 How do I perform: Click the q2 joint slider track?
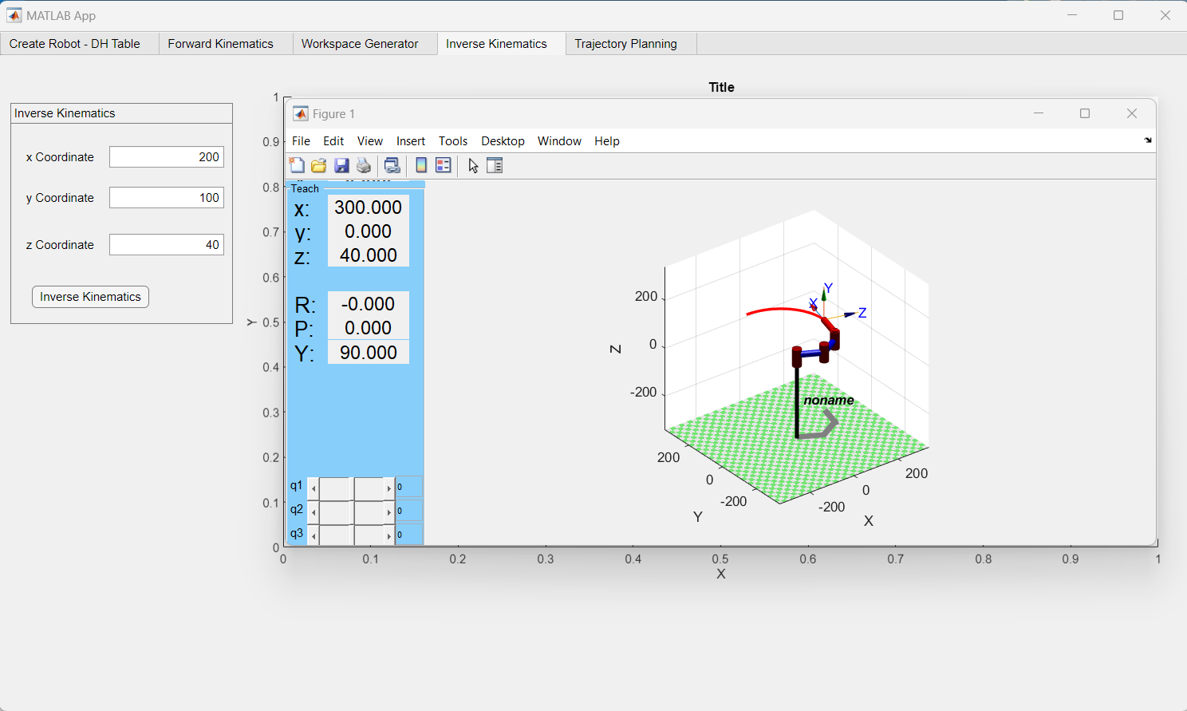click(x=351, y=512)
